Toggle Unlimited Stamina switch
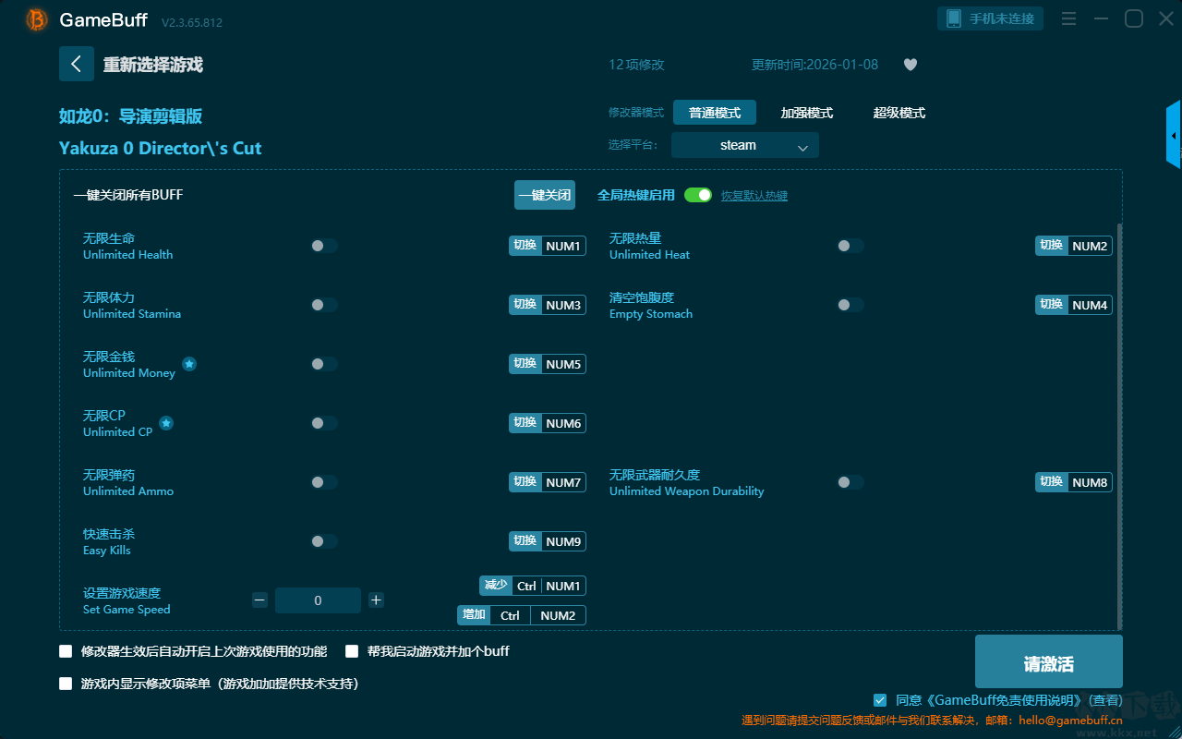This screenshot has width=1182, height=739. coord(324,305)
